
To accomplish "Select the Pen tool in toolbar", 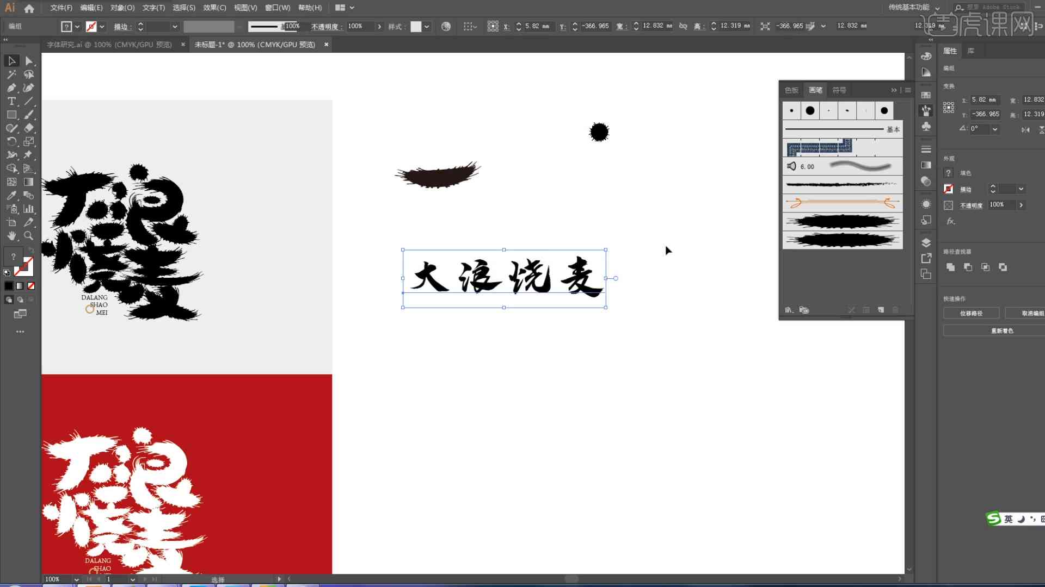I will (x=11, y=88).
